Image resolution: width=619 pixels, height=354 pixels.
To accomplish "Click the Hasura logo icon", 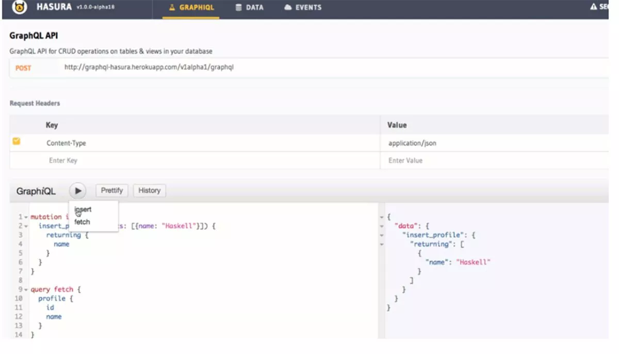I will [x=19, y=7].
